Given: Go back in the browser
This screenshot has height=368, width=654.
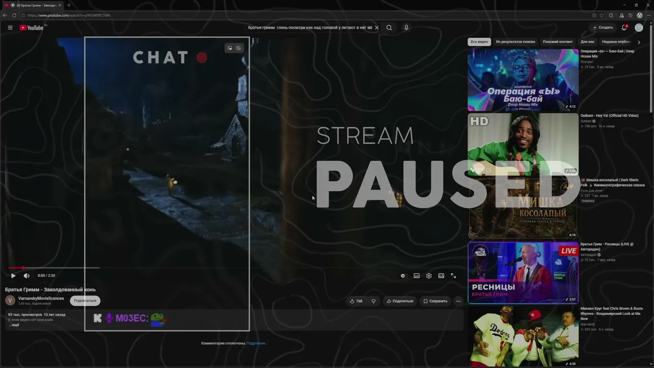Looking at the screenshot, I should [x=5, y=15].
